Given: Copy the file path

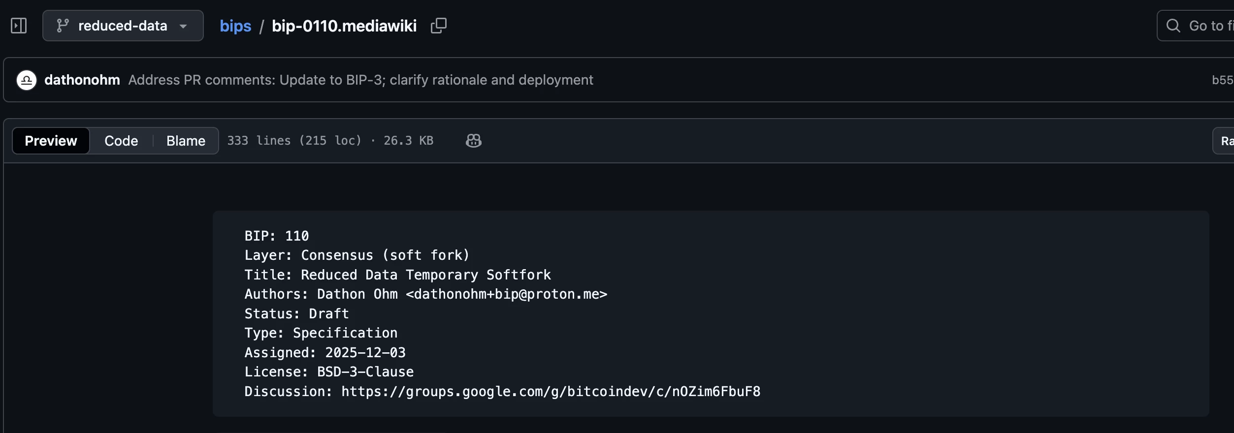Looking at the screenshot, I should coord(438,26).
